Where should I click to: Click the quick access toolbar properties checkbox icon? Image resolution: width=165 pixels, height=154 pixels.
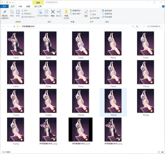pyautogui.click(x=7, y=2)
